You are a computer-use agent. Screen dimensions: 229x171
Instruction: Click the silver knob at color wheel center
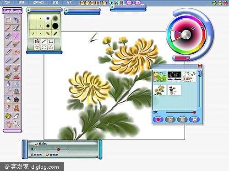pos(186,34)
